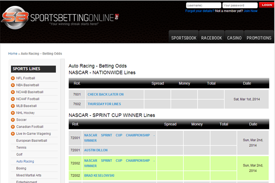Image resolution: width=275 pixels, height=183 pixels.
Task: Click the Join Now link
Action: (250, 11)
